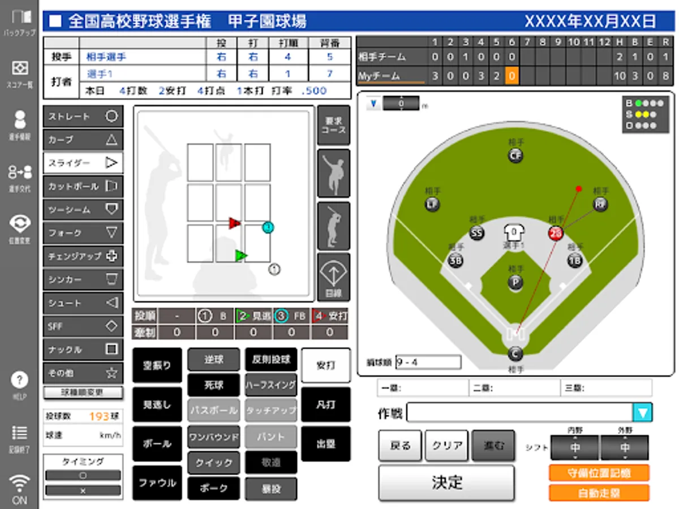
Task: Click the 守備位置記憶 orange button
Action: (x=599, y=473)
